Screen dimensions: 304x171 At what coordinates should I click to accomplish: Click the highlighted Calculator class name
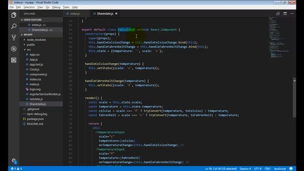click(x=126, y=29)
